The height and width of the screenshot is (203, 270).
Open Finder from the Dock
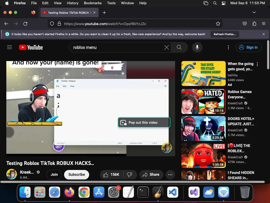click(x=25, y=192)
